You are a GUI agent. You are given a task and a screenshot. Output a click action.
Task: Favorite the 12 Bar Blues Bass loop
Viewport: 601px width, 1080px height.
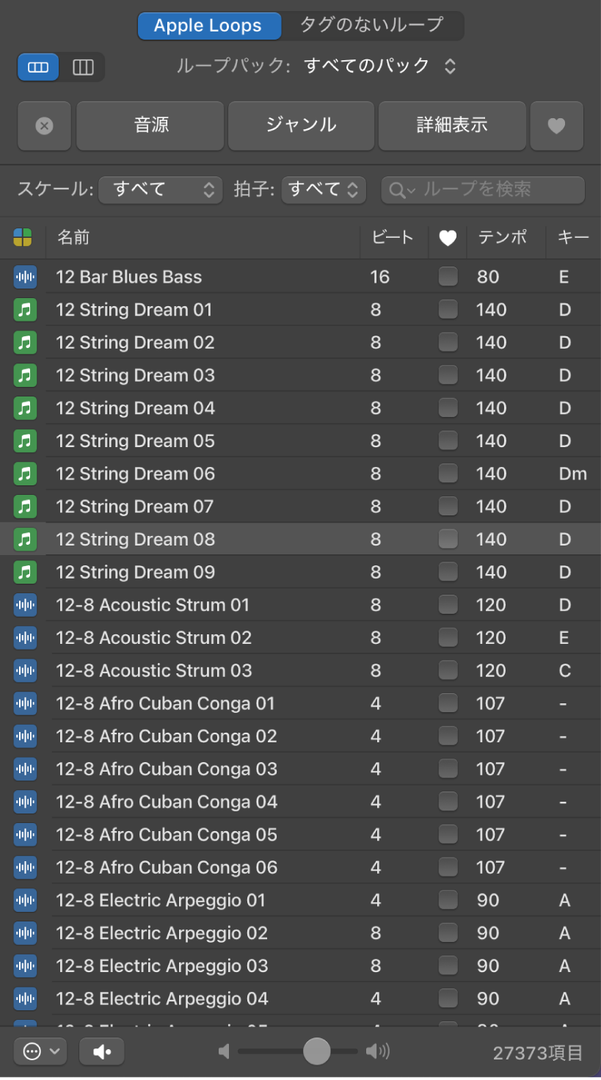click(448, 277)
